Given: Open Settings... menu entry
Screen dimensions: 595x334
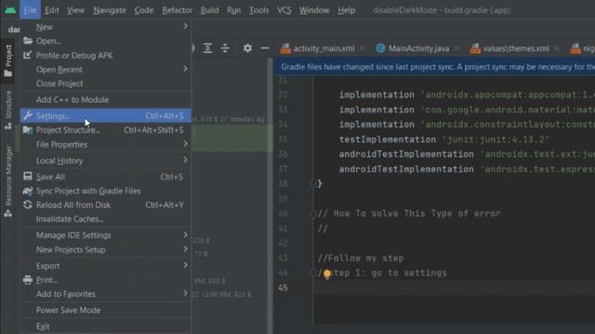Looking at the screenshot, I should tap(105, 115).
